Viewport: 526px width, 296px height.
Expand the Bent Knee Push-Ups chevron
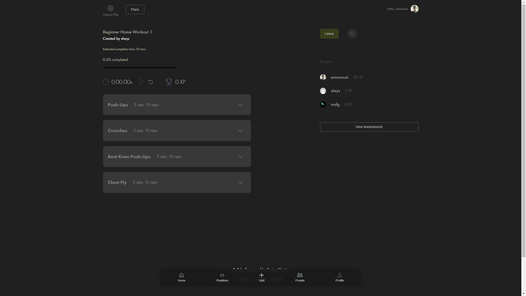click(240, 156)
